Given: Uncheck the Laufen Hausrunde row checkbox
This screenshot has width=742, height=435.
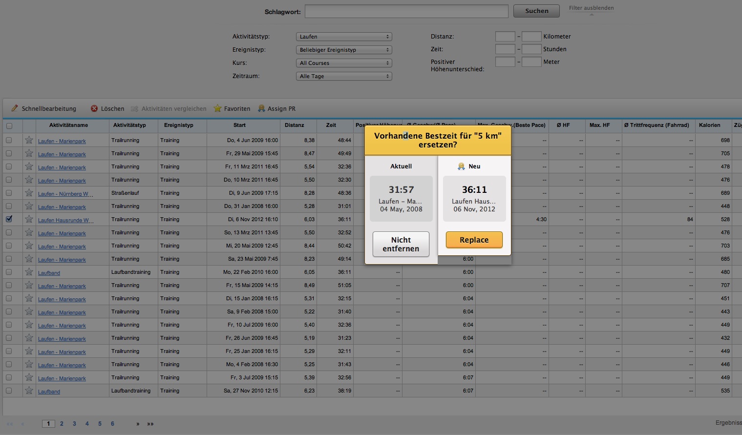Looking at the screenshot, I should 9,219.
